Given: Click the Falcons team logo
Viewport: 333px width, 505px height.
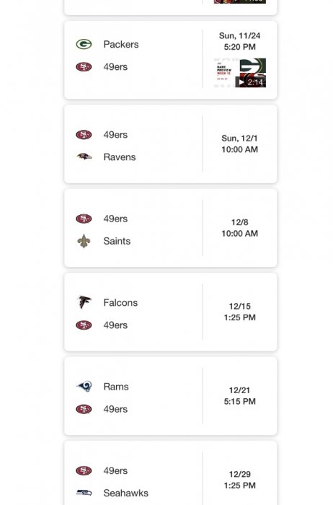Looking at the screenshot, I should point(84,302).
